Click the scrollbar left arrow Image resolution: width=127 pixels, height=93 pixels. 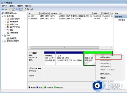(x=29, y=47)
